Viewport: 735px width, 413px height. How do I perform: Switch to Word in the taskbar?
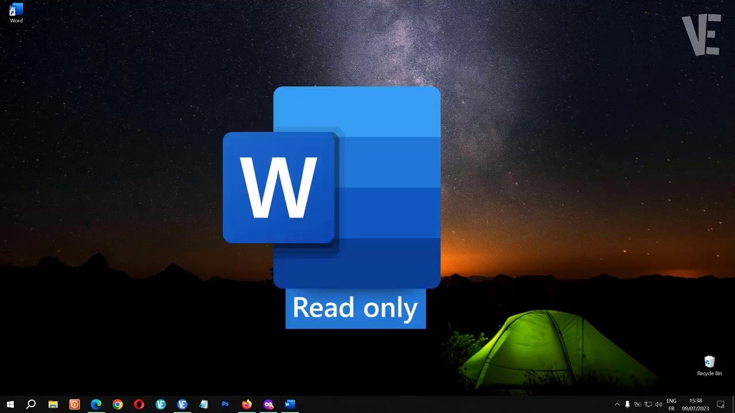(x=289, y=404)
